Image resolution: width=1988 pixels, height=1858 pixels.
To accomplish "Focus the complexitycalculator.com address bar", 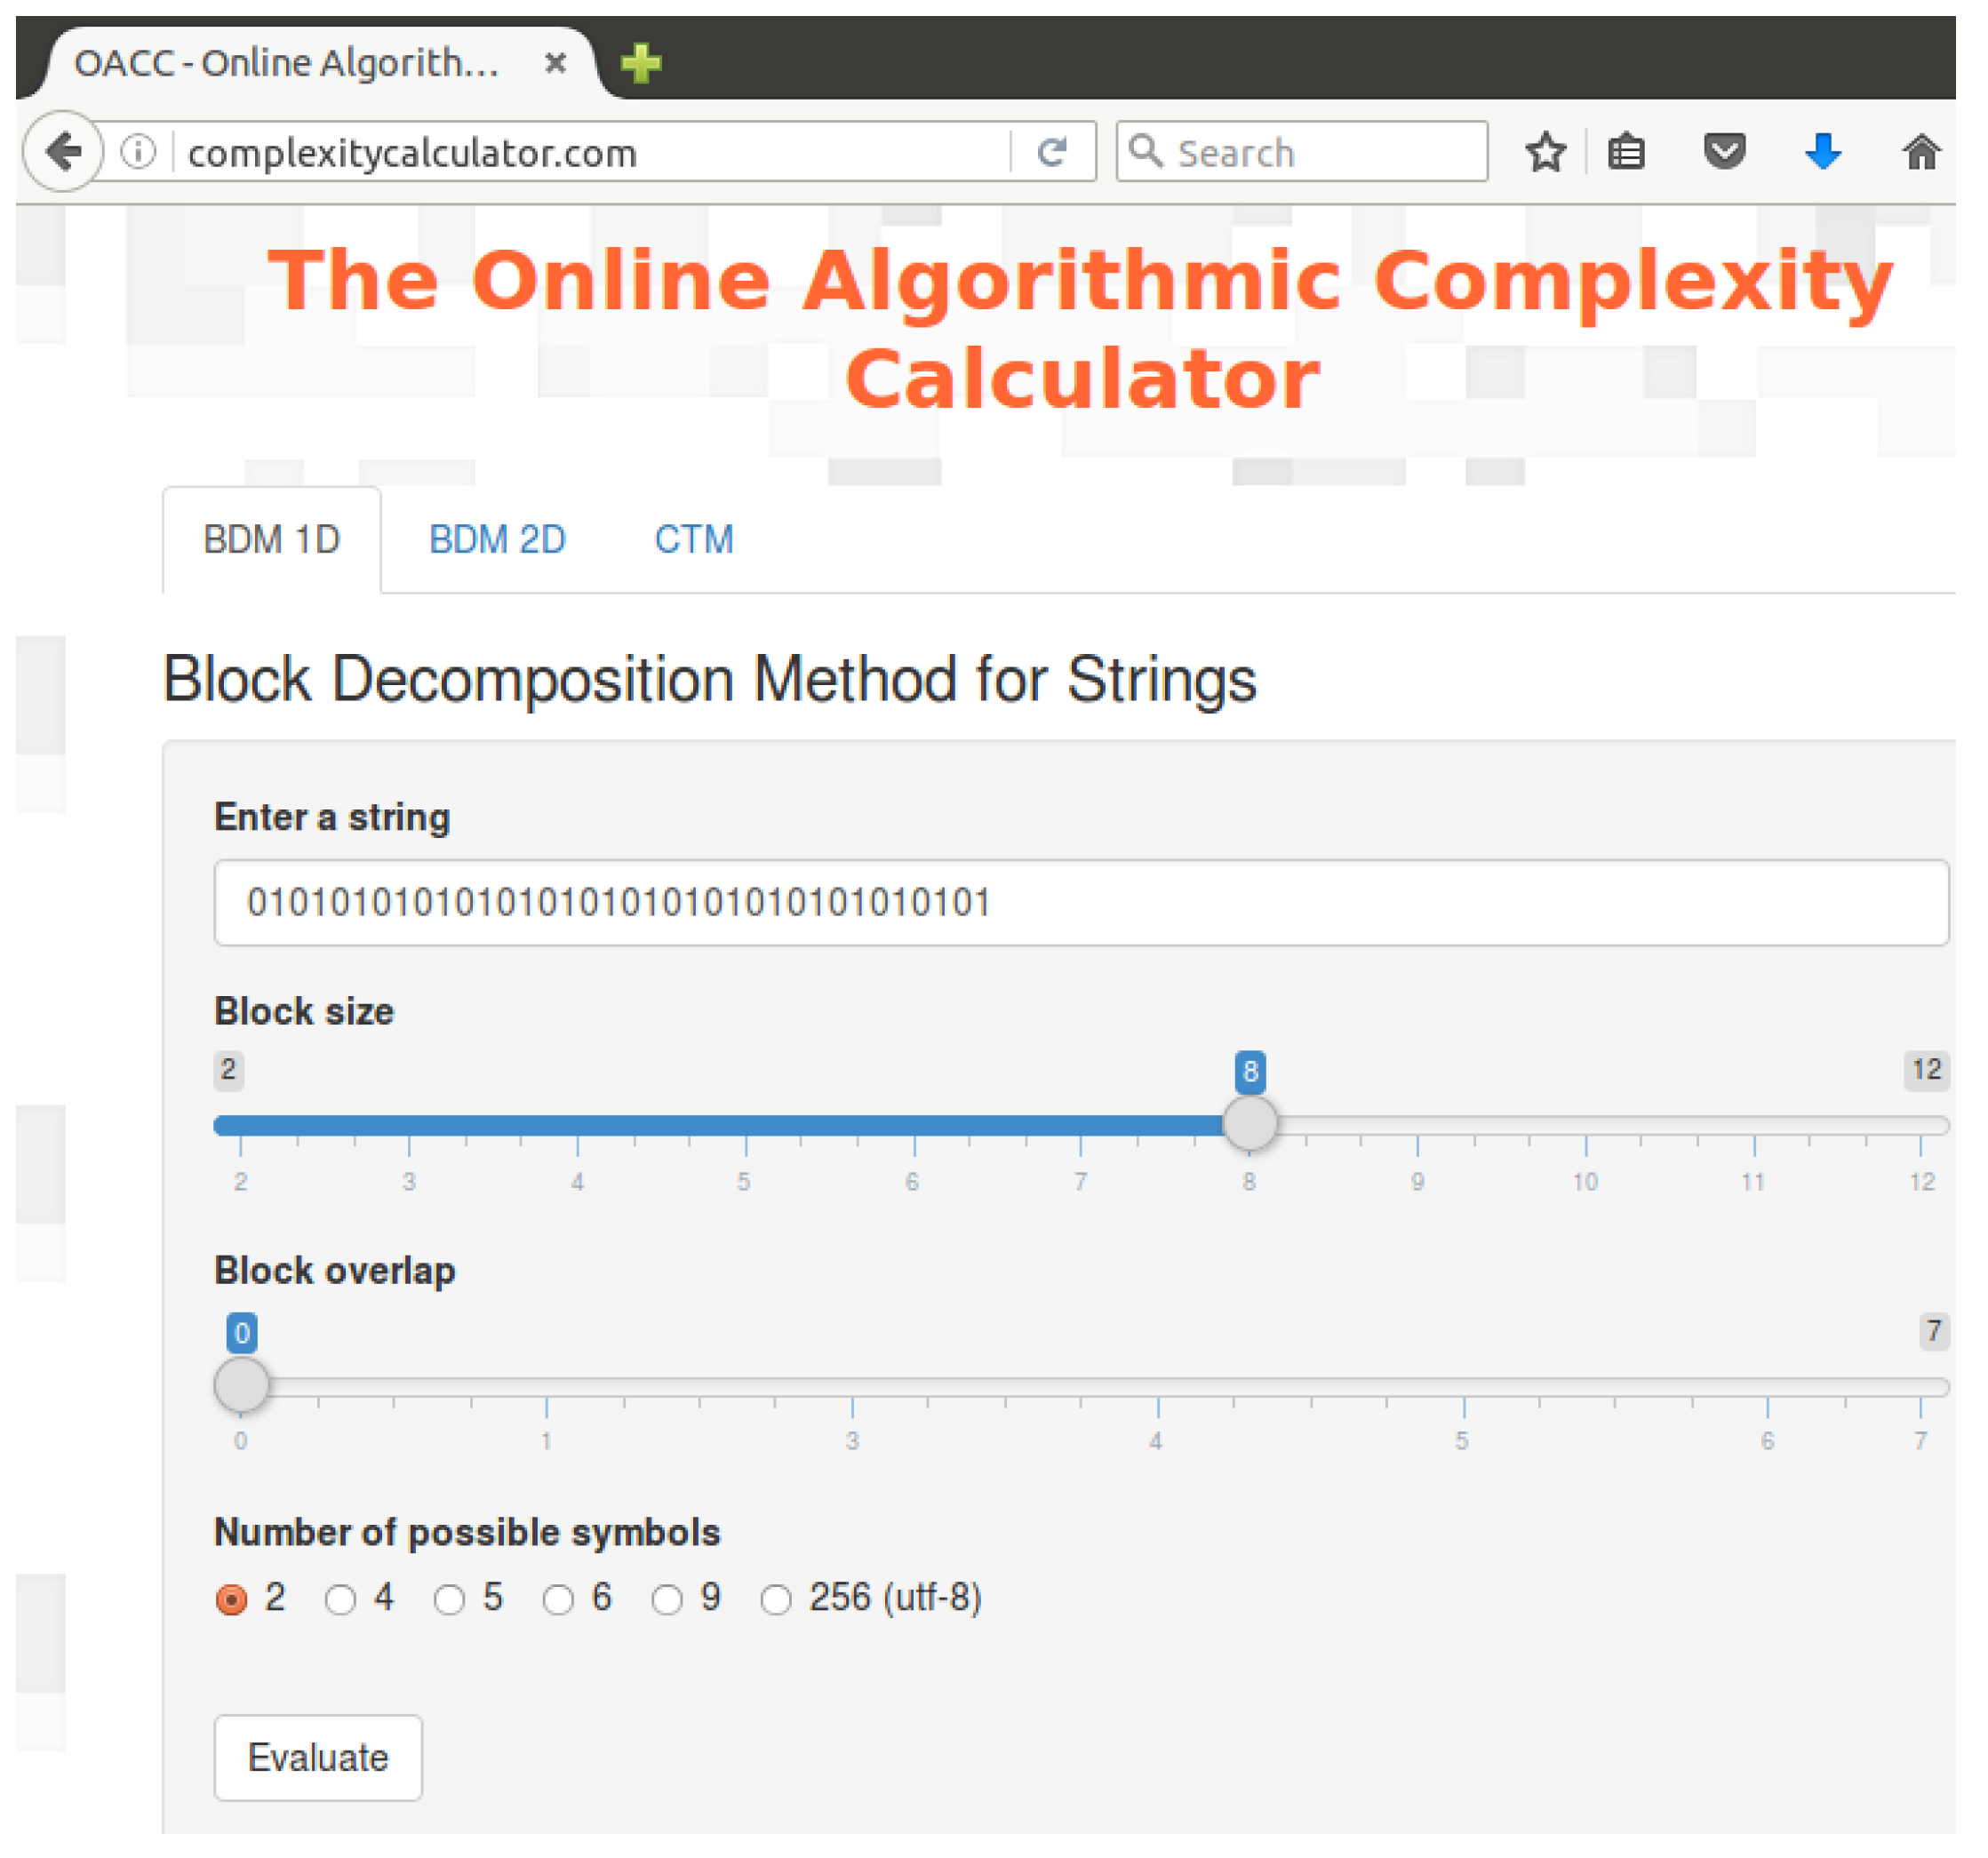I will coord(590,153).
